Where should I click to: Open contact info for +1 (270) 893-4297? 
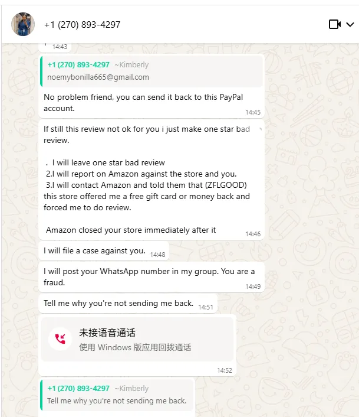point(82,25)
